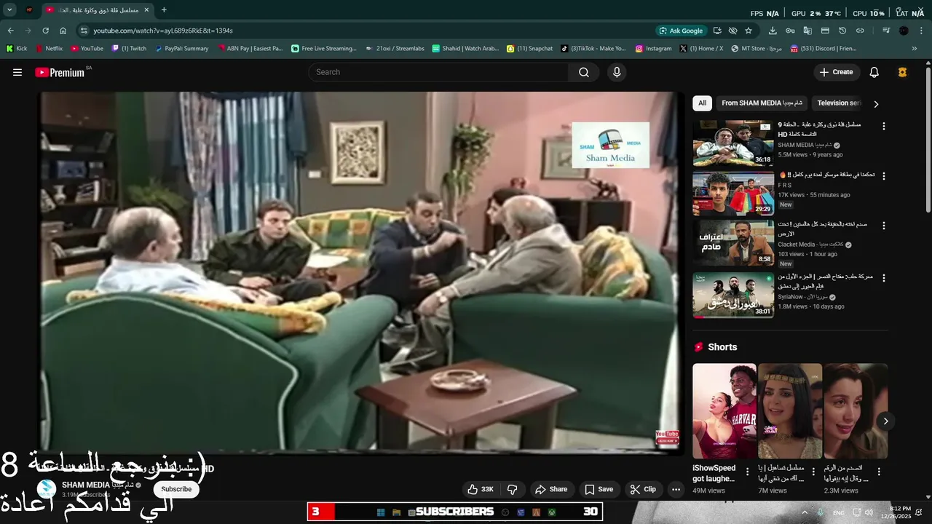Open the PayPal: Summary bookmark
Viewport: 932px width, 524px height.
(181, 49)
